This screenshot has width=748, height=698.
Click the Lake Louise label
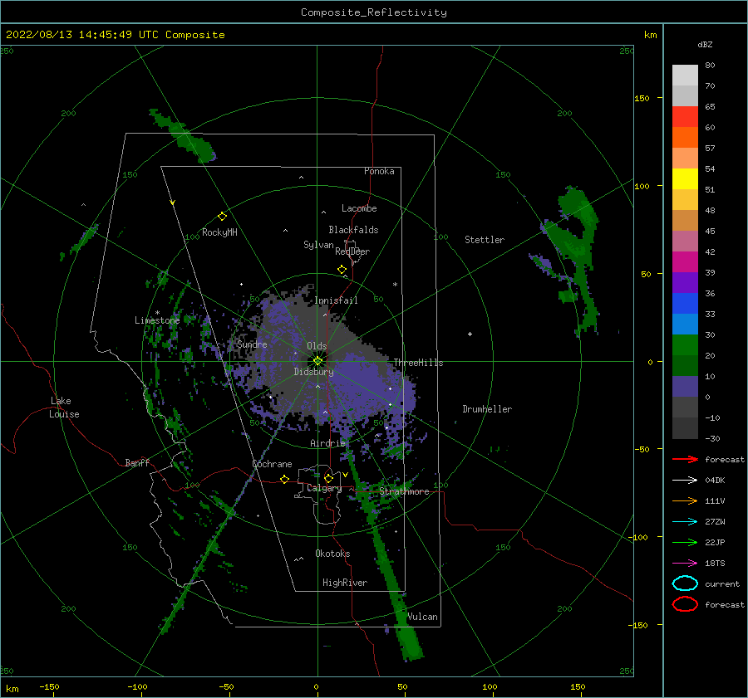[64, 408]
